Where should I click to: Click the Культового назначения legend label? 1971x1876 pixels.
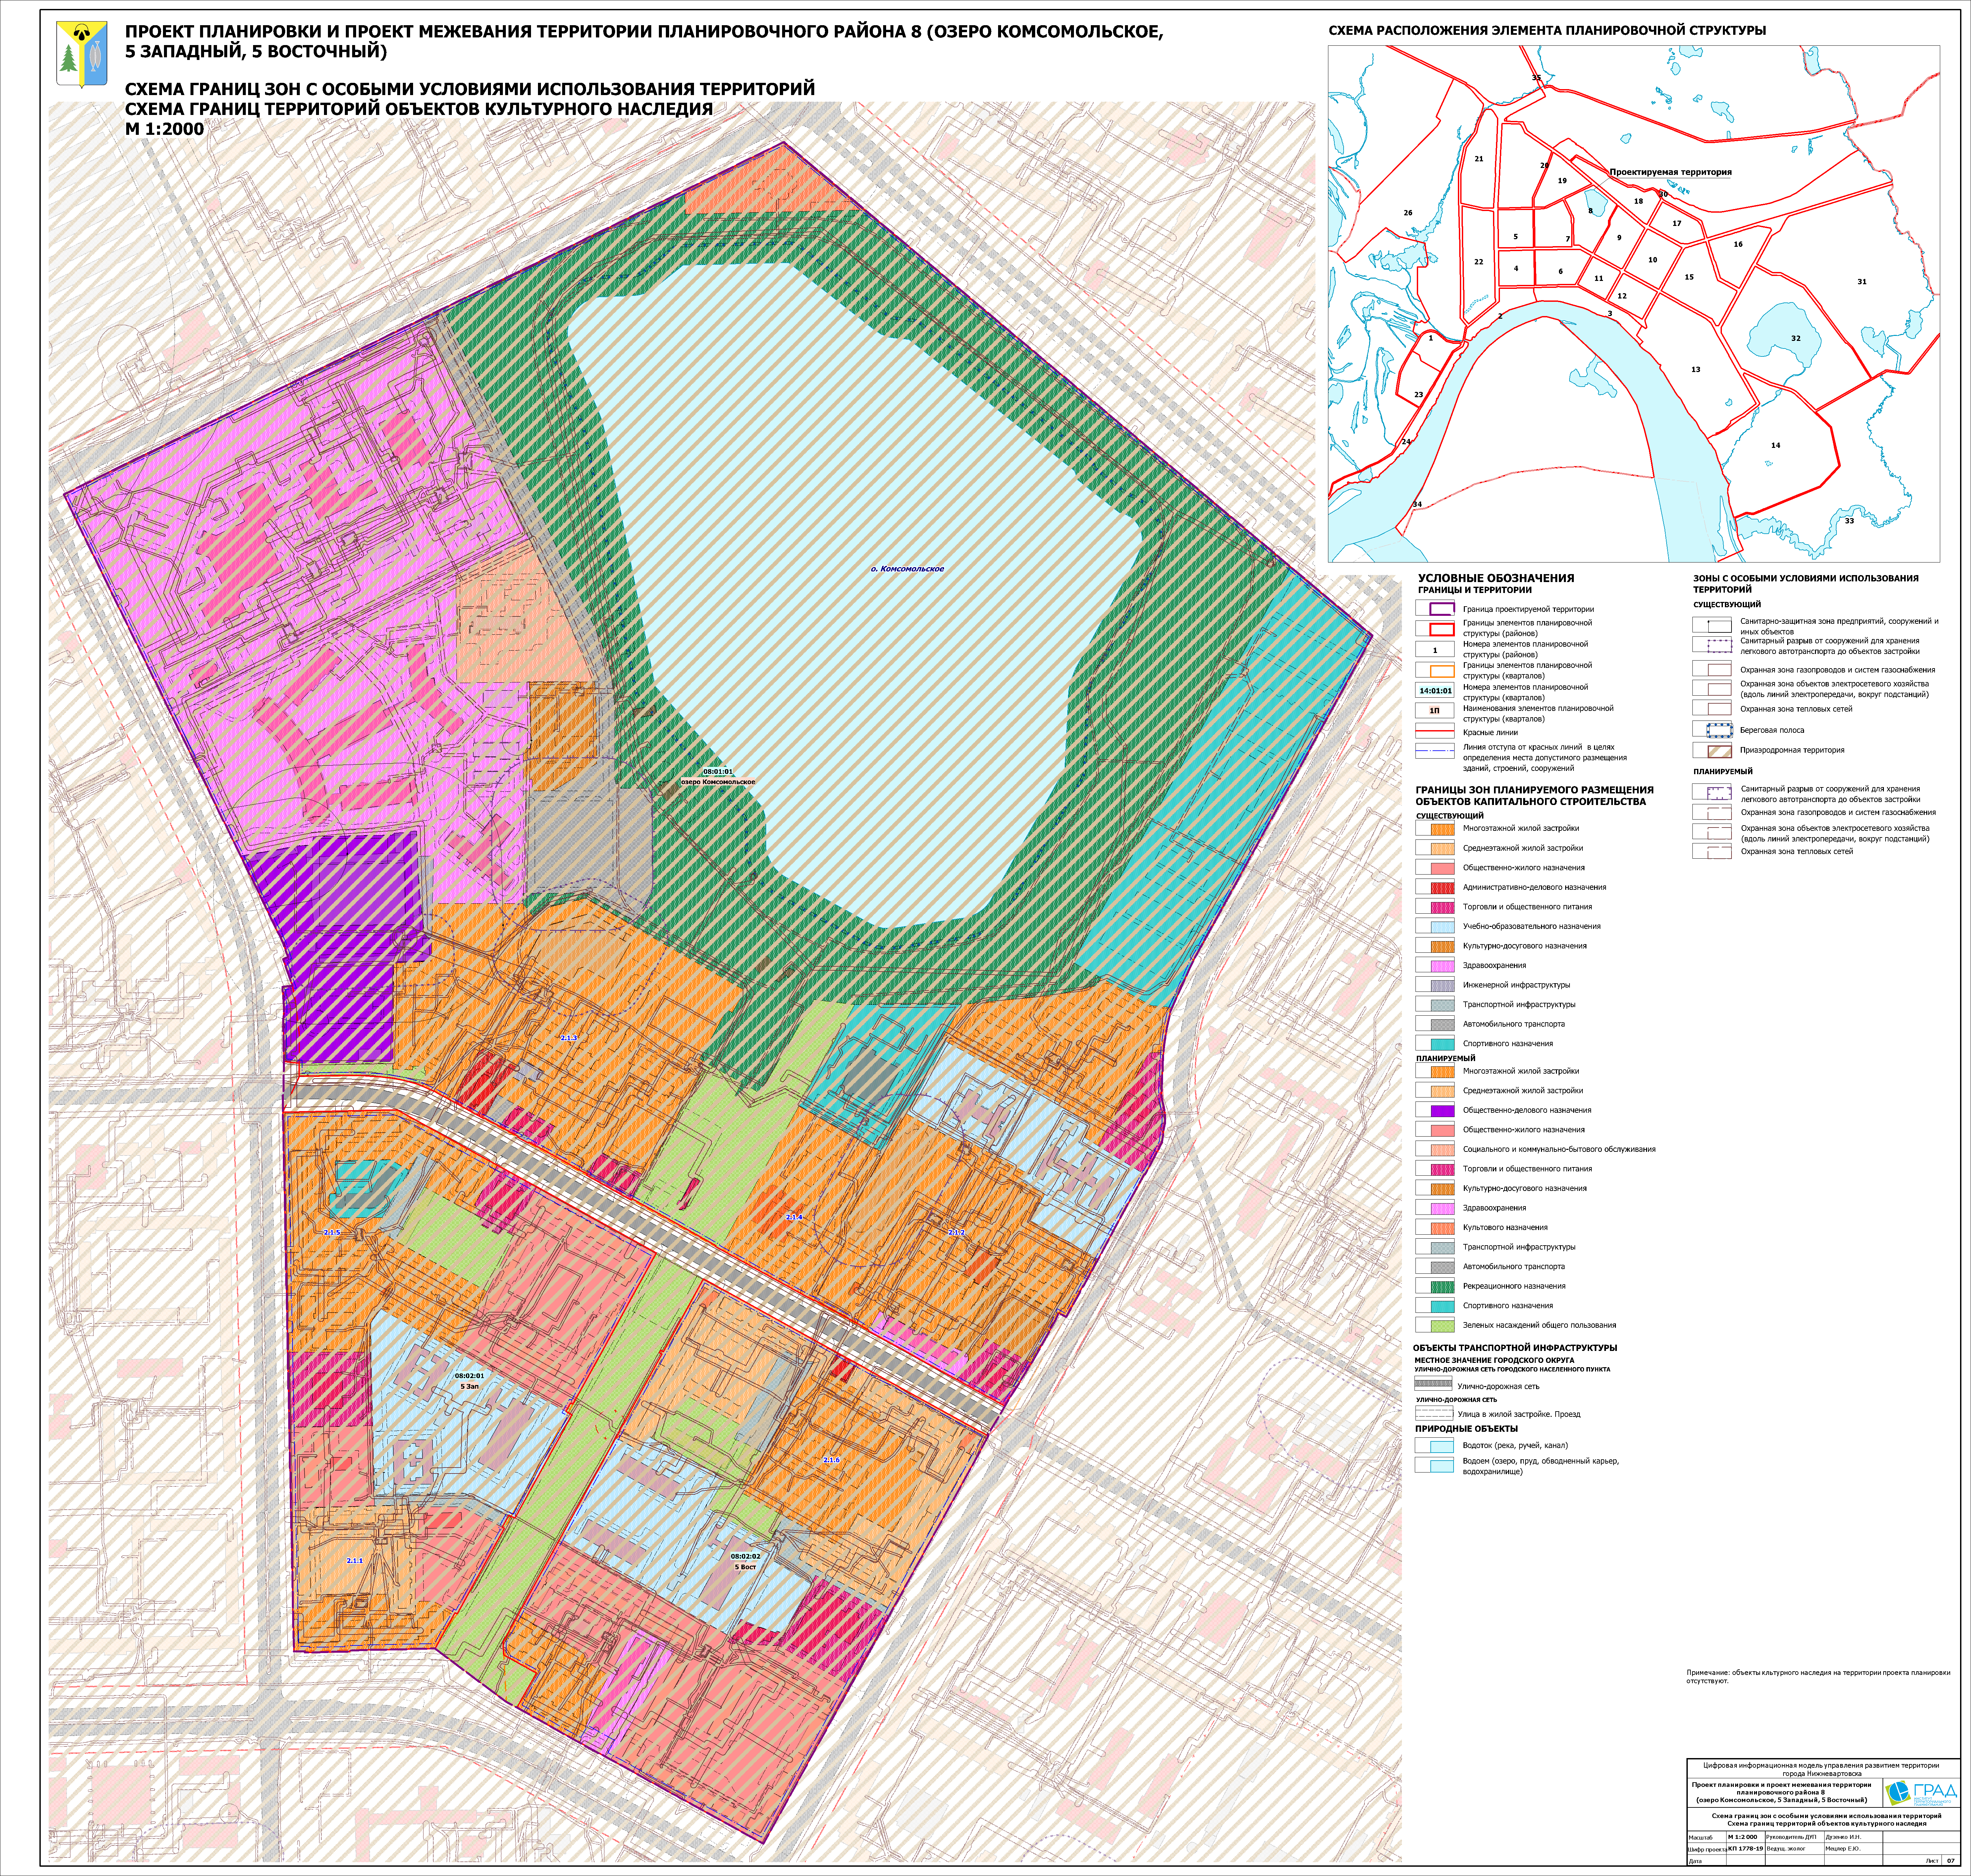[x=1505, y=1227]
